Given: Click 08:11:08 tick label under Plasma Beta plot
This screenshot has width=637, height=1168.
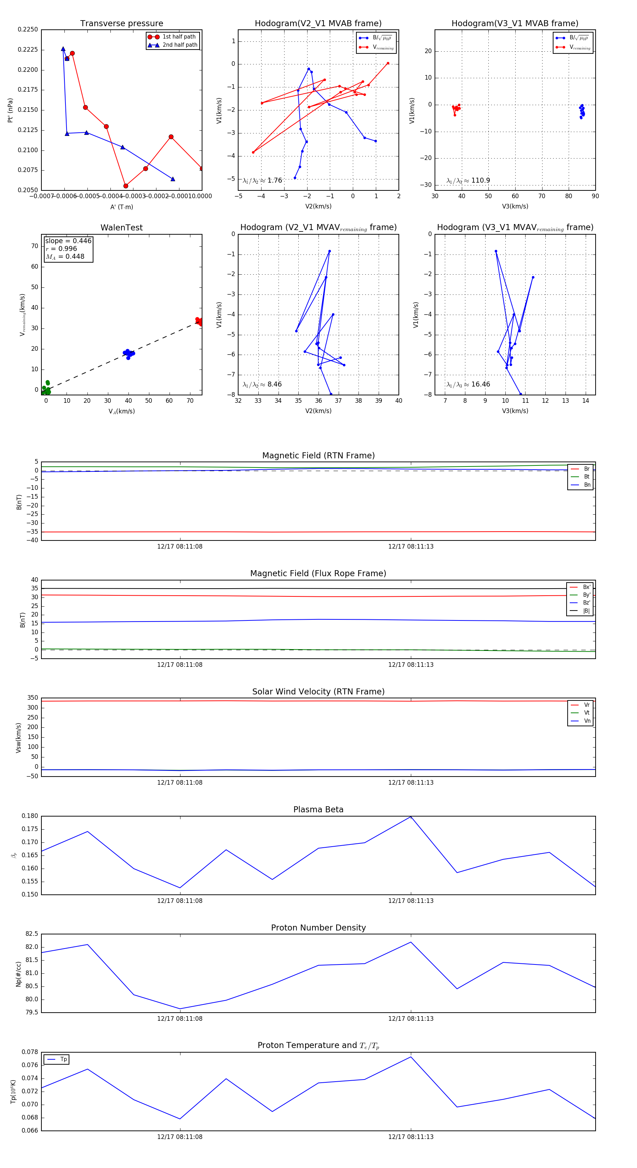Looking at the screenshot, I should [179, 901].
